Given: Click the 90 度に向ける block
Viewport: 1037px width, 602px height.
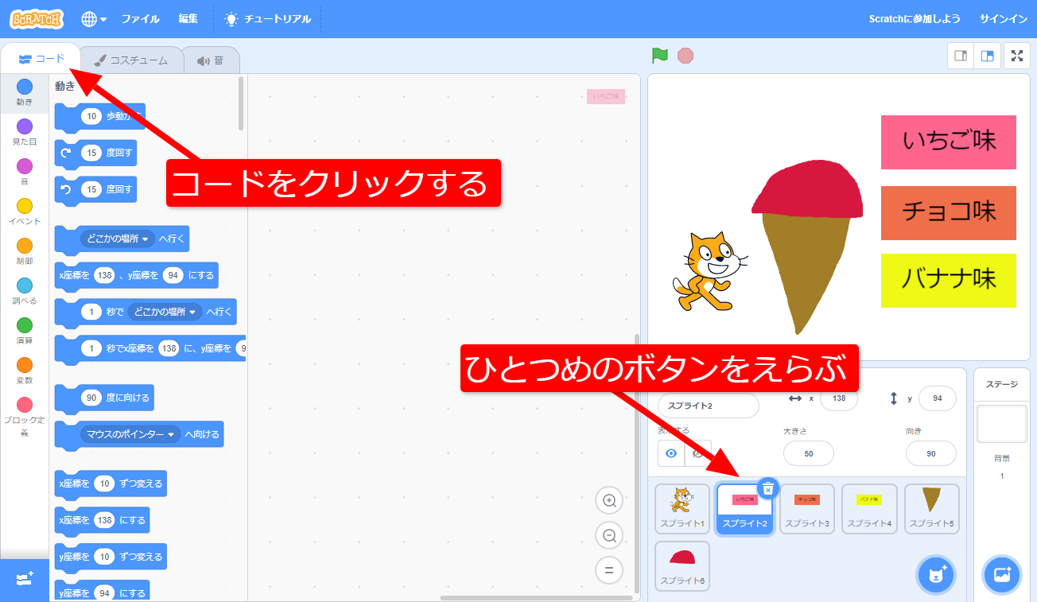Looking at the screenshot, I should [x=103, y=398].
